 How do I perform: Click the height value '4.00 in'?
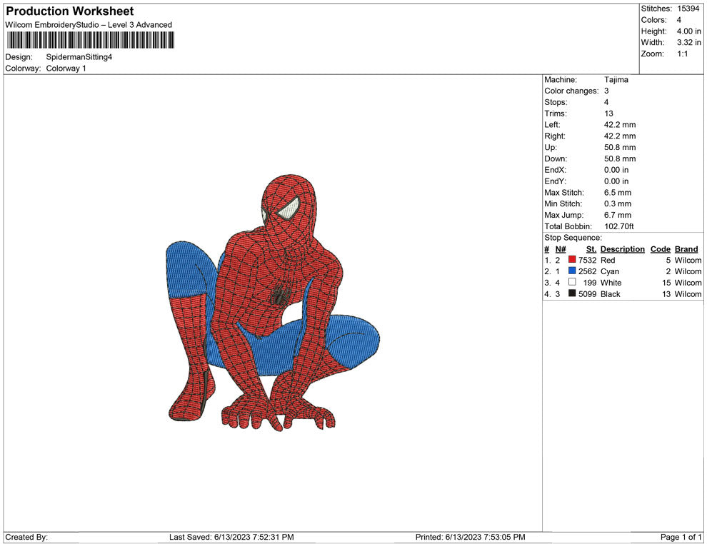tap(689, 31)
